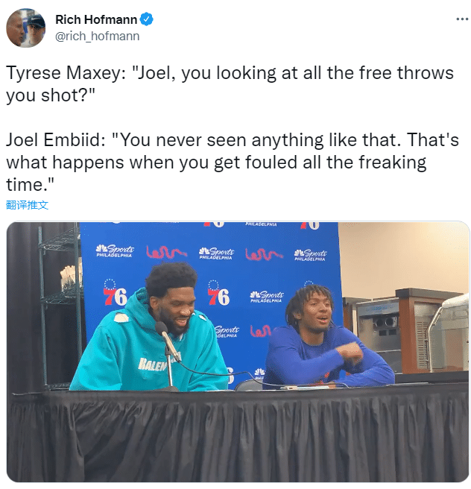
Task: Open Rich Hofmann's profile avatar
Action: pos(25,28)
